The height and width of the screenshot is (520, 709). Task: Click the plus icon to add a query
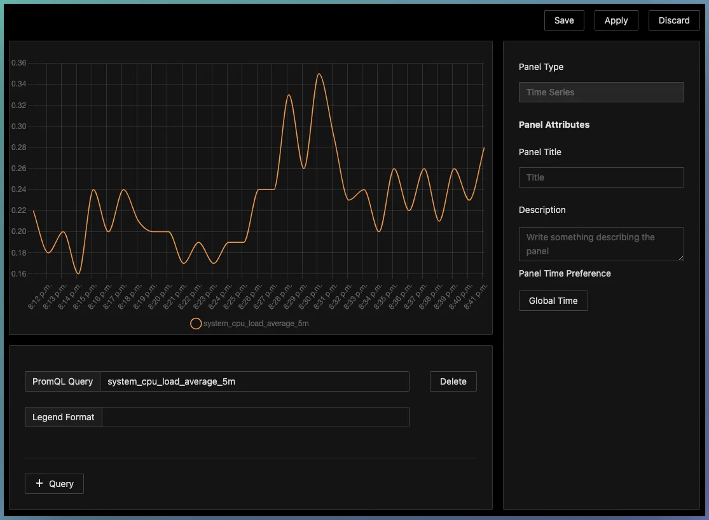pos(39,484)
